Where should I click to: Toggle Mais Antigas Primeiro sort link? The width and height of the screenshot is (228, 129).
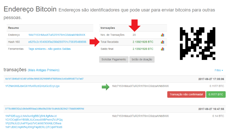(44, 70)
